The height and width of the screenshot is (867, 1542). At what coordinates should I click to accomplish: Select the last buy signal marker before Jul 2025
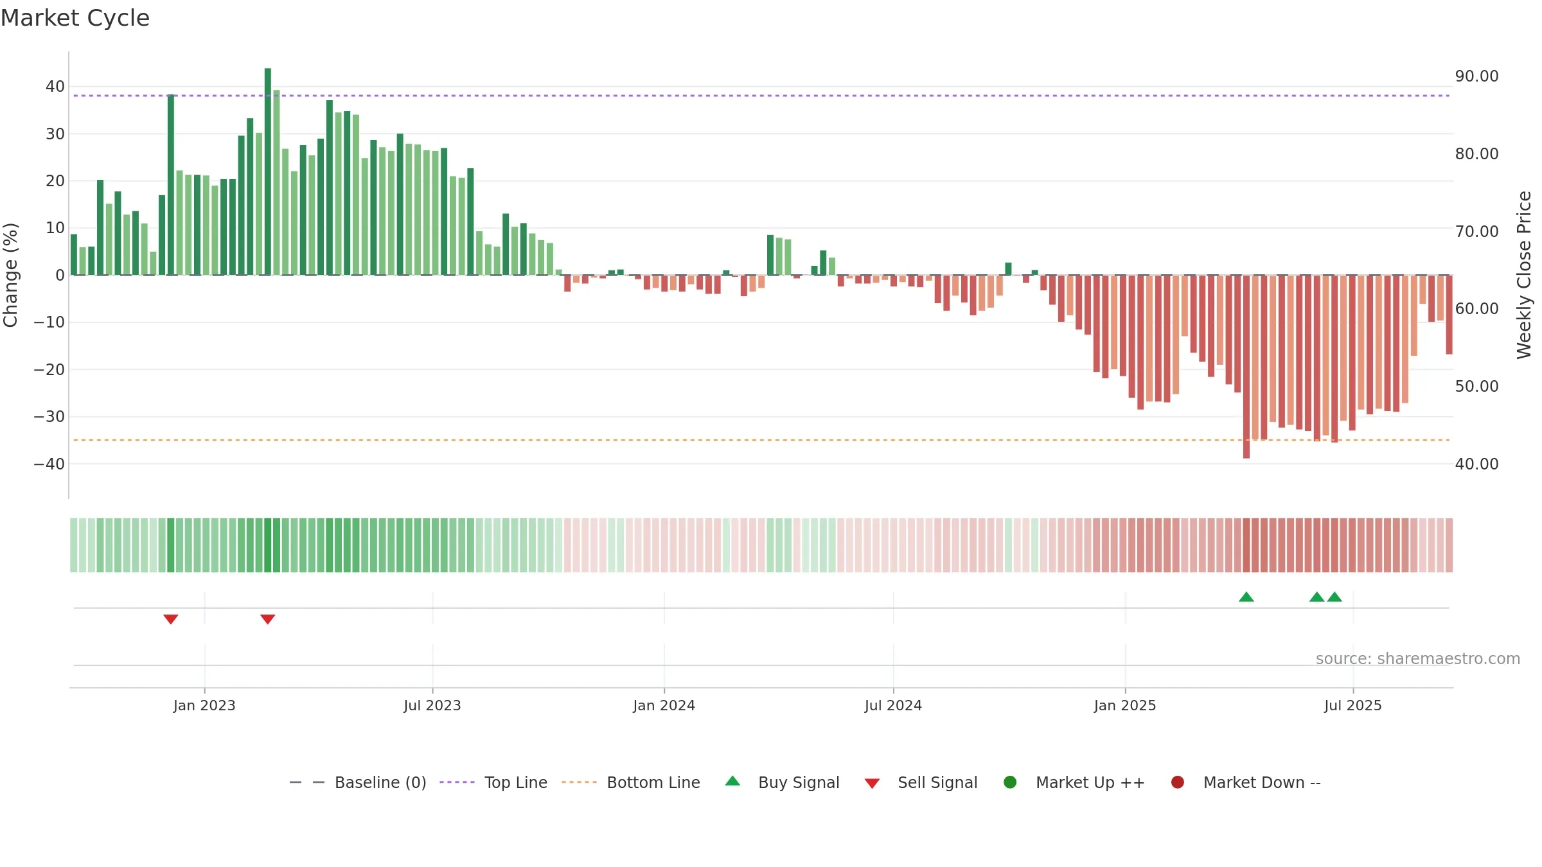point(1334,597)
